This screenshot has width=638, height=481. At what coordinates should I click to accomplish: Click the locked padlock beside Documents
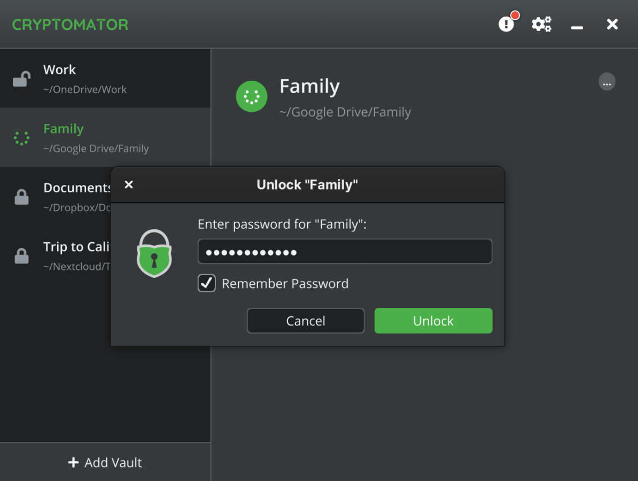coord(21,197)
